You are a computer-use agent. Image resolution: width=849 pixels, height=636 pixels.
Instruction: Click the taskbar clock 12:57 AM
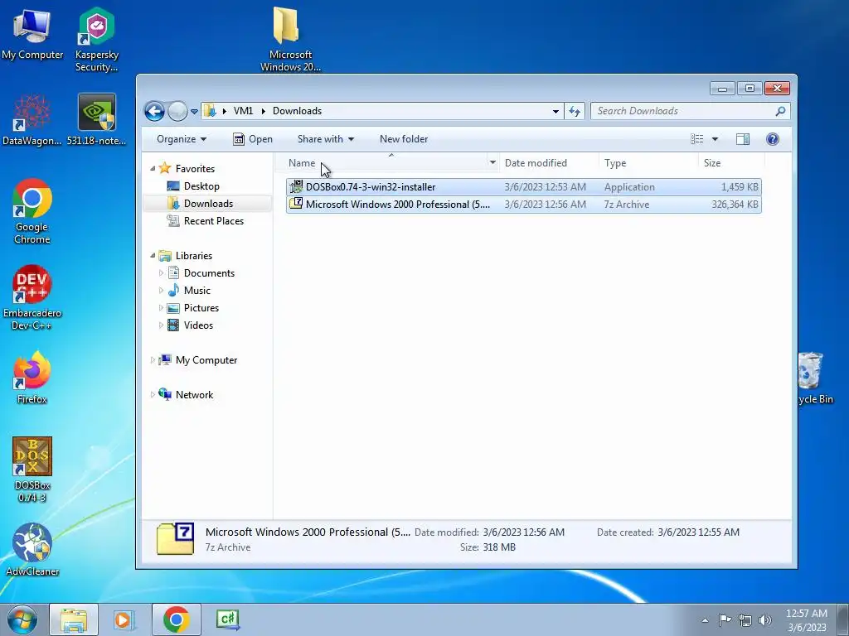(806, 614)
